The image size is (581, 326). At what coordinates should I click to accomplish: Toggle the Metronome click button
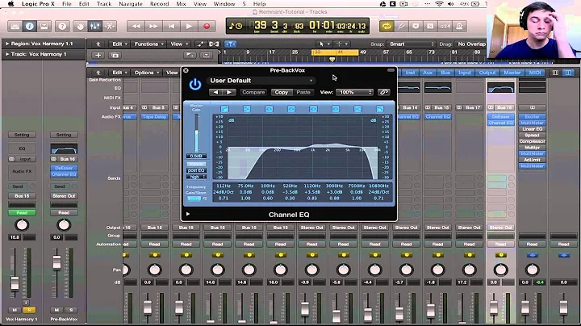[x=459, y=27]
